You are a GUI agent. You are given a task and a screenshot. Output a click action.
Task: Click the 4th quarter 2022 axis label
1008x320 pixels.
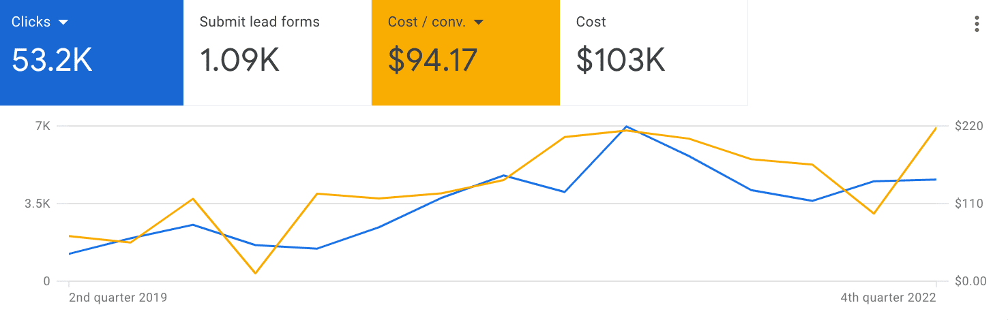888,298
